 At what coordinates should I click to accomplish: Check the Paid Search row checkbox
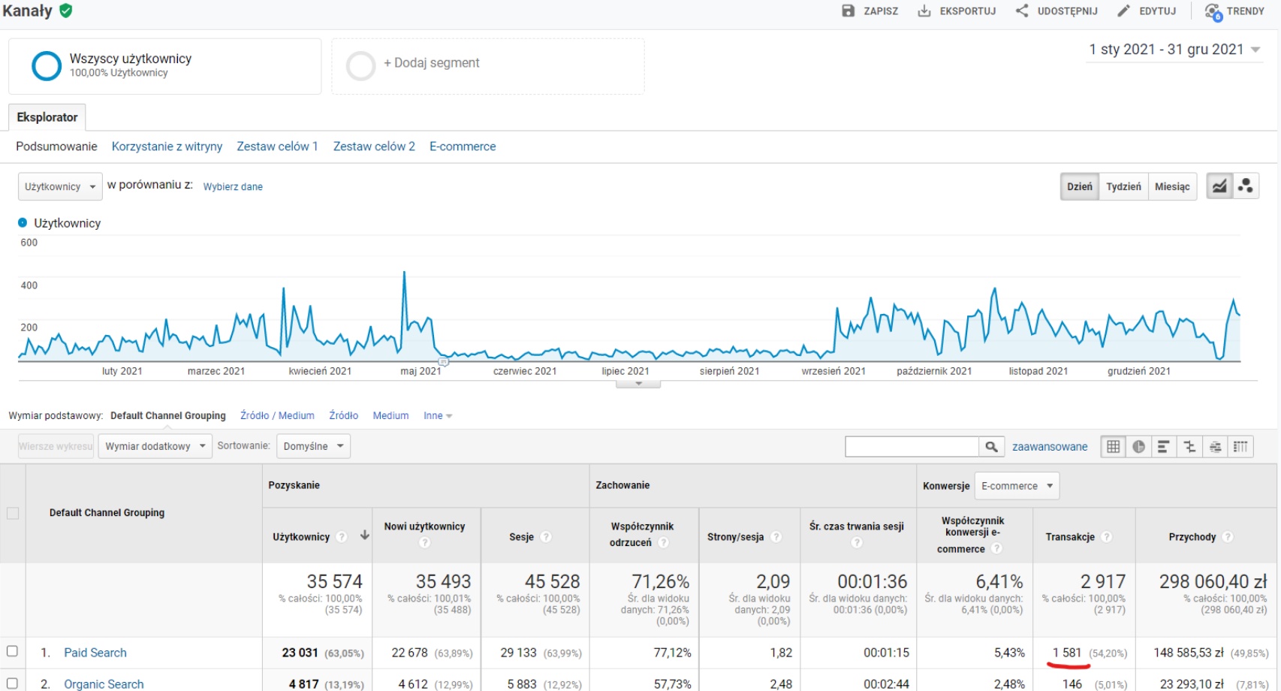12,651
